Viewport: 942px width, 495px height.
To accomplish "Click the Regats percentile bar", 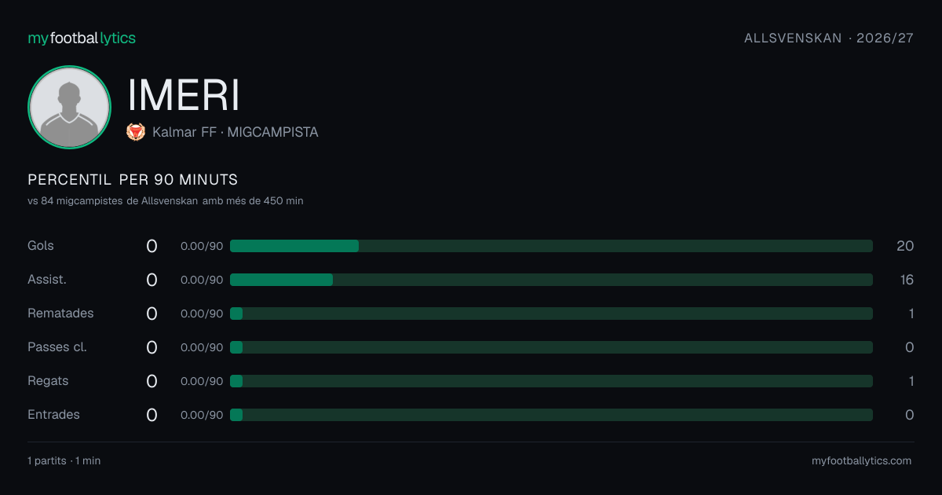I will [x=551, y=381].
